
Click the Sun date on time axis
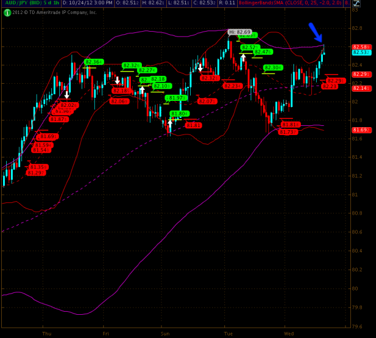coord(165,334)
